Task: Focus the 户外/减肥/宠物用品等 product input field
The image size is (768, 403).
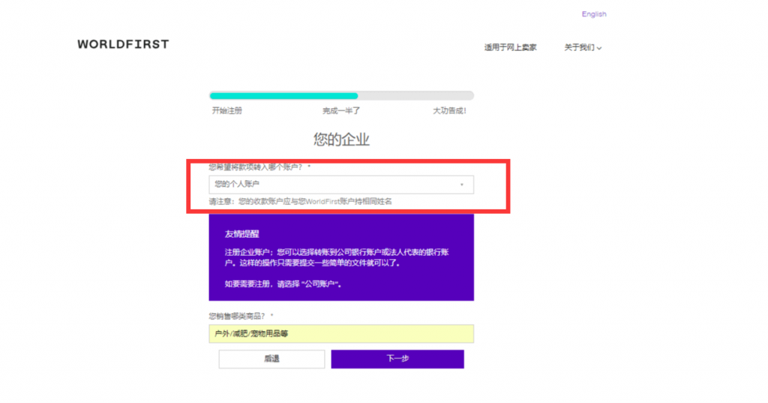Action: tap(341, 334)
